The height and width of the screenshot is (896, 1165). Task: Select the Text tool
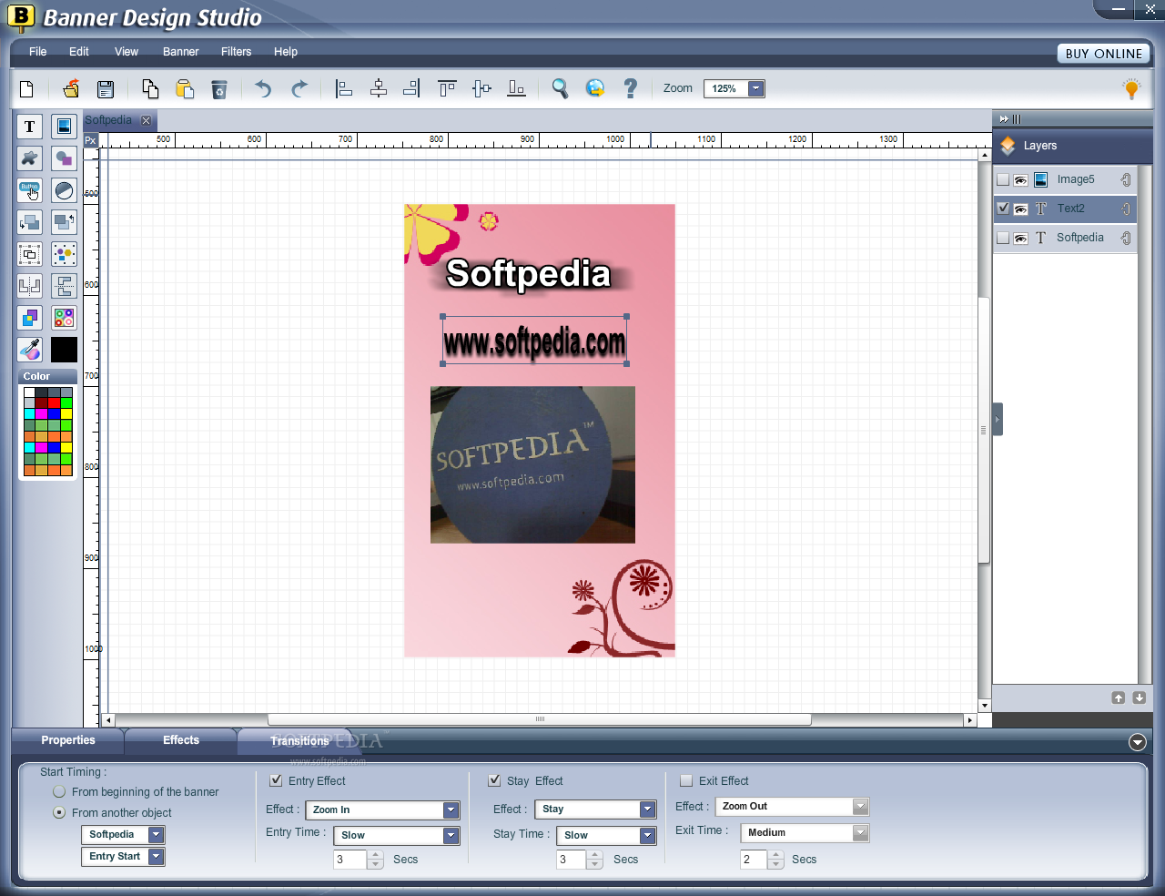point(29,127)
